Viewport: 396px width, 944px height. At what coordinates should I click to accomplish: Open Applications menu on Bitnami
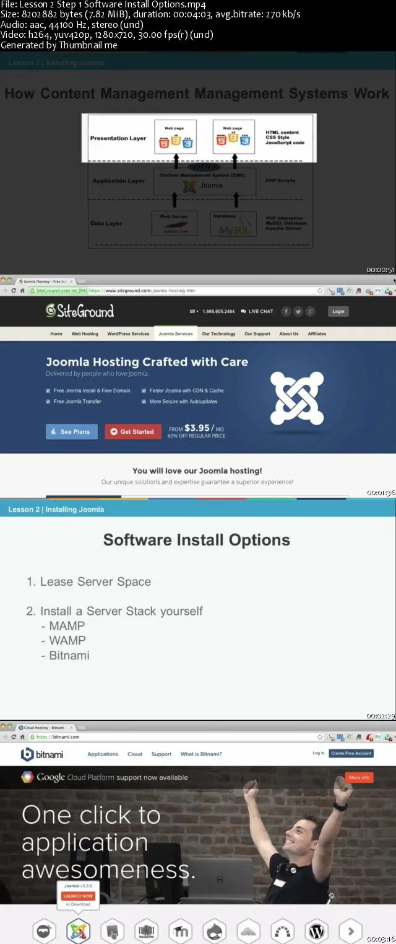point(103,754)
